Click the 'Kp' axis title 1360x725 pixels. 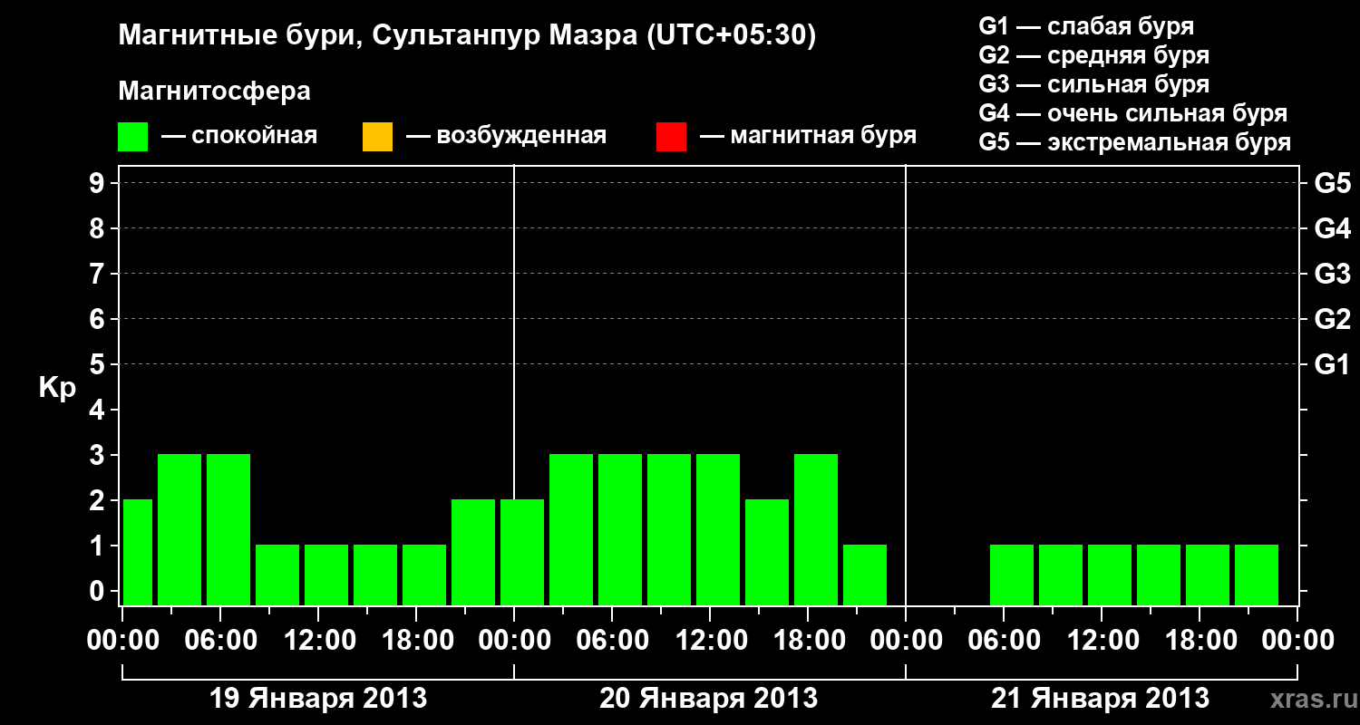(x=57, y=389)
